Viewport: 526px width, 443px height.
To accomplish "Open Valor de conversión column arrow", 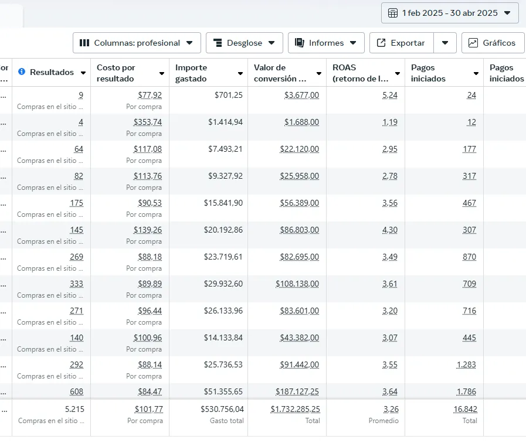I will point(318,73).
